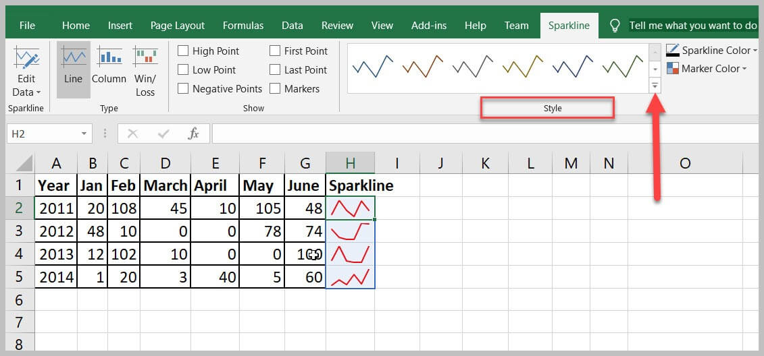The width and height of the screenshot is (764, 356).
Task: Open the File menu
Action: coord(27,26)
